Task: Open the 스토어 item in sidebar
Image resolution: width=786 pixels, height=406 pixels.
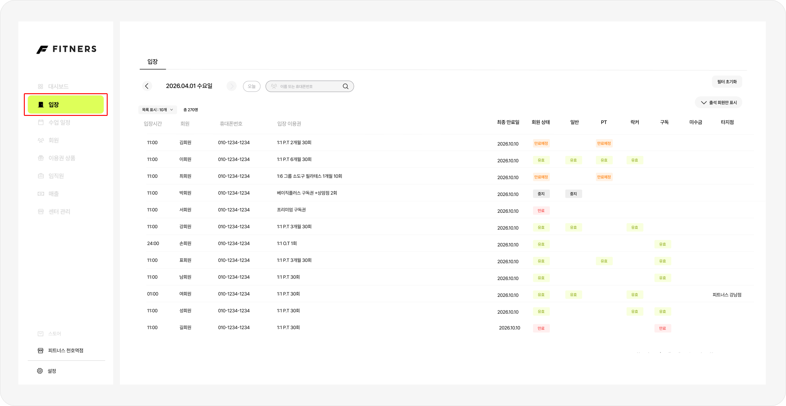Action: [54, 334]
